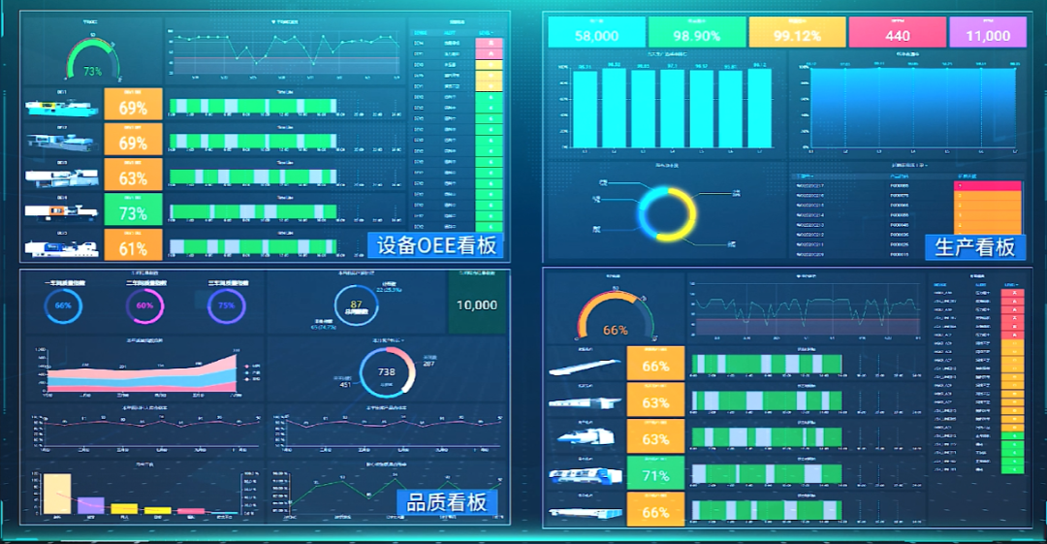Click the pink status cell in production table
Screen dimensions: 1047x544
point(988,185)
